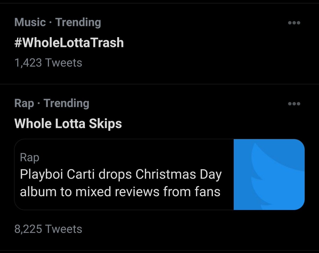Tap the word Tweets after 1,423
This screenshot has width=319, height=253.
64,63
